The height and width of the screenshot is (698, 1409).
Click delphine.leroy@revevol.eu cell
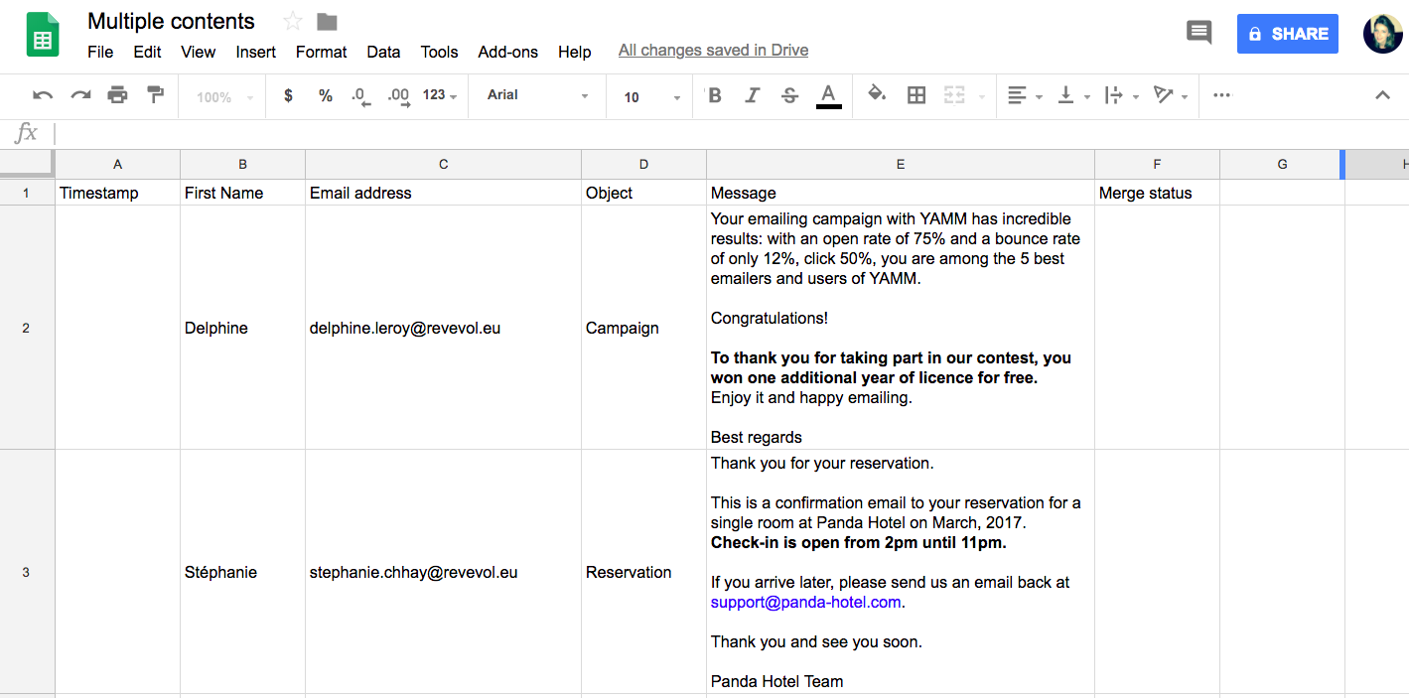click(443, 328)
